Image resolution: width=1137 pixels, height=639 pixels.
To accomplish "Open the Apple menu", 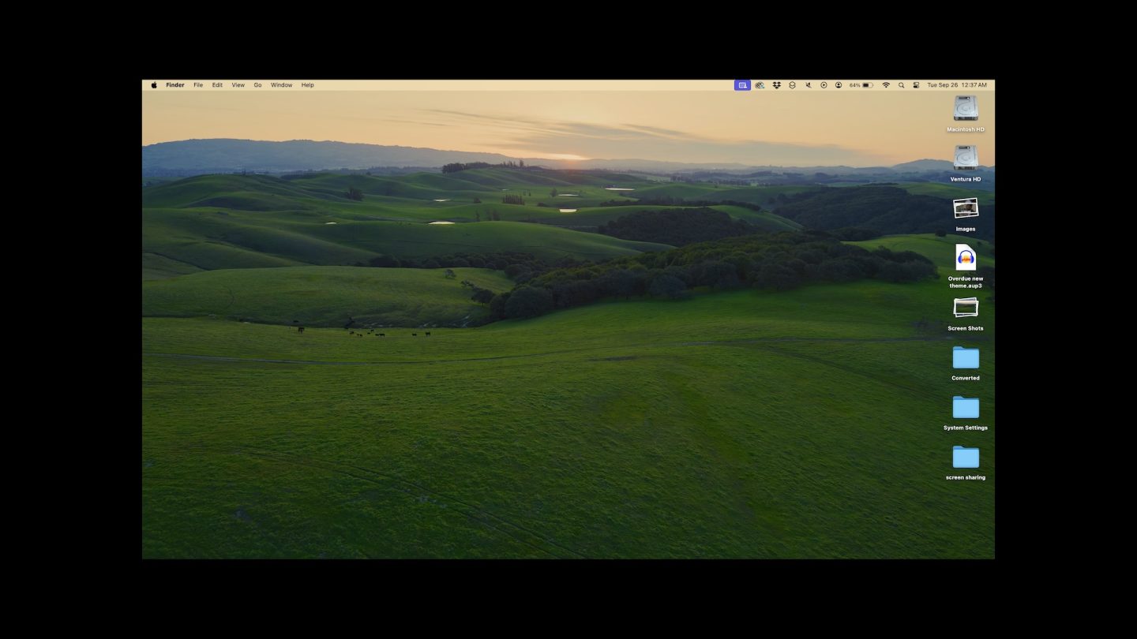I will pyautogui.click(x=154, y=85).
